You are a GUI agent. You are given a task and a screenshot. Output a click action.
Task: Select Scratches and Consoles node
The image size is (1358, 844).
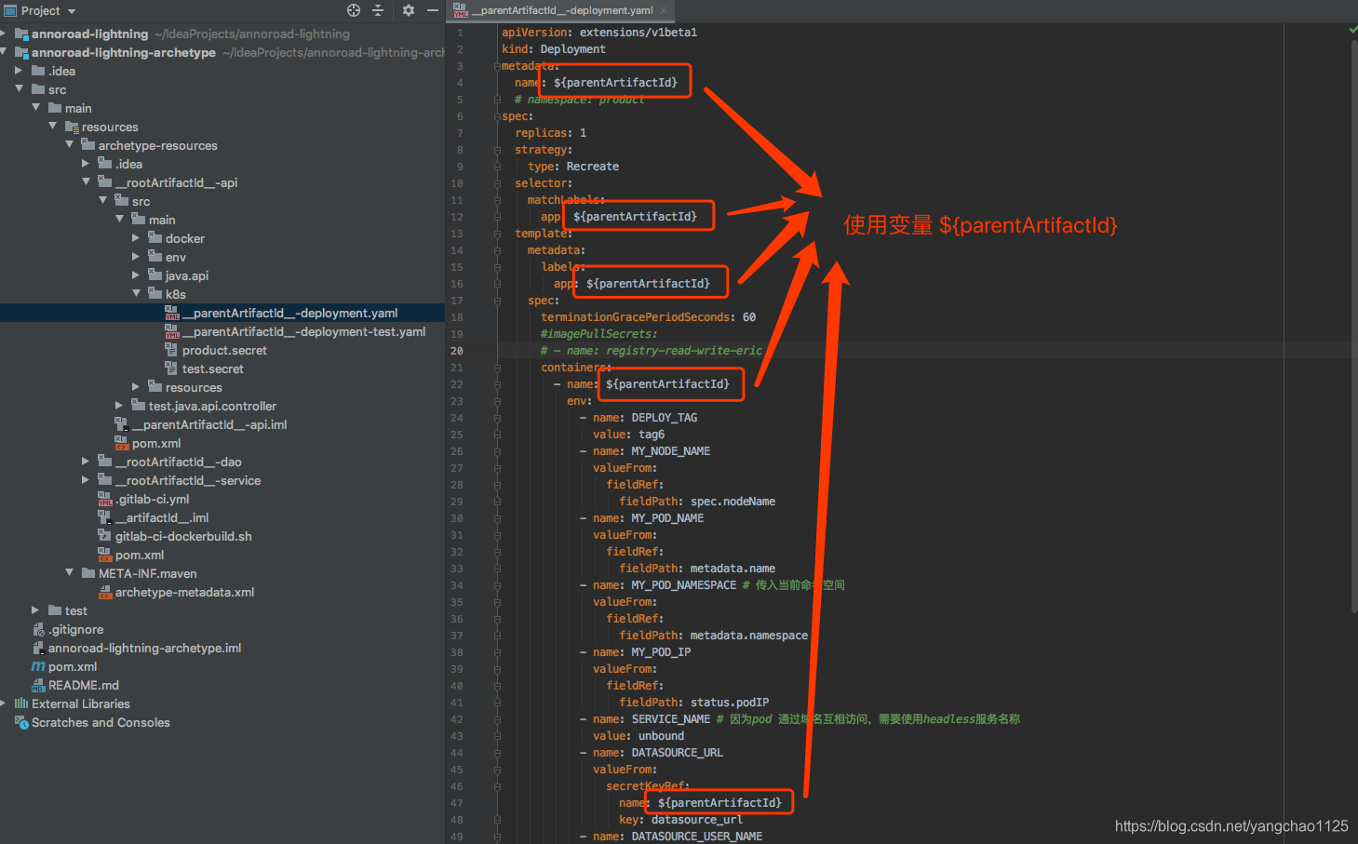pyautogui.click(x=101, y=722)
